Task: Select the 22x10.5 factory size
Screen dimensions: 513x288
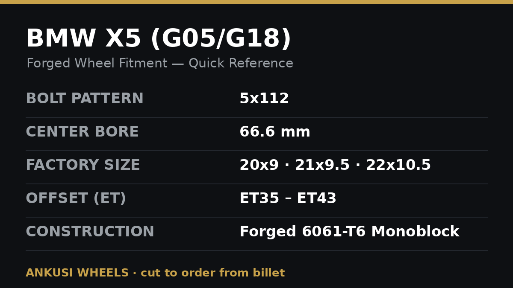Action: (398, 166)
